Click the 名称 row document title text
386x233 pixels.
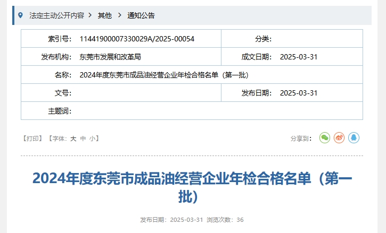[x=164, y=75]
